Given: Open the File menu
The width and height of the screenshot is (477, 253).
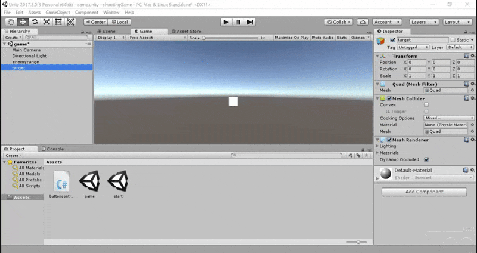Looking at the screenshot, I should [x=7, y=12].
